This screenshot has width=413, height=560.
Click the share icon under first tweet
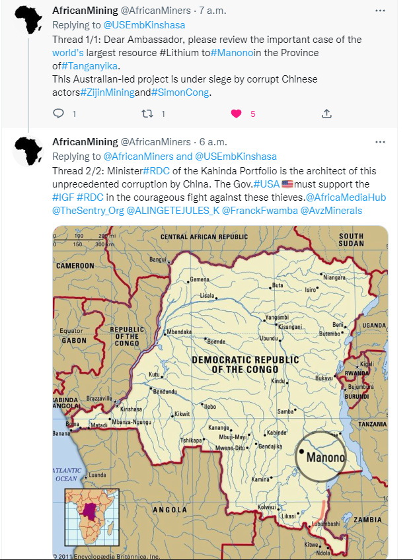coord(326,114)
